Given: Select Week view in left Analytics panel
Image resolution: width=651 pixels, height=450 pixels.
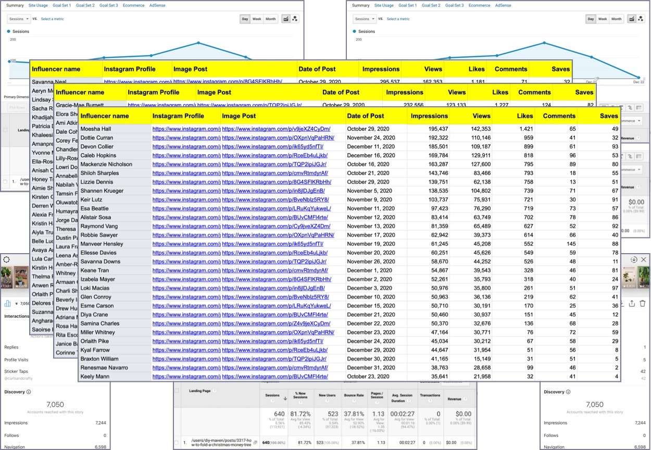Looking at the screenshot, I should click(257, 19).
